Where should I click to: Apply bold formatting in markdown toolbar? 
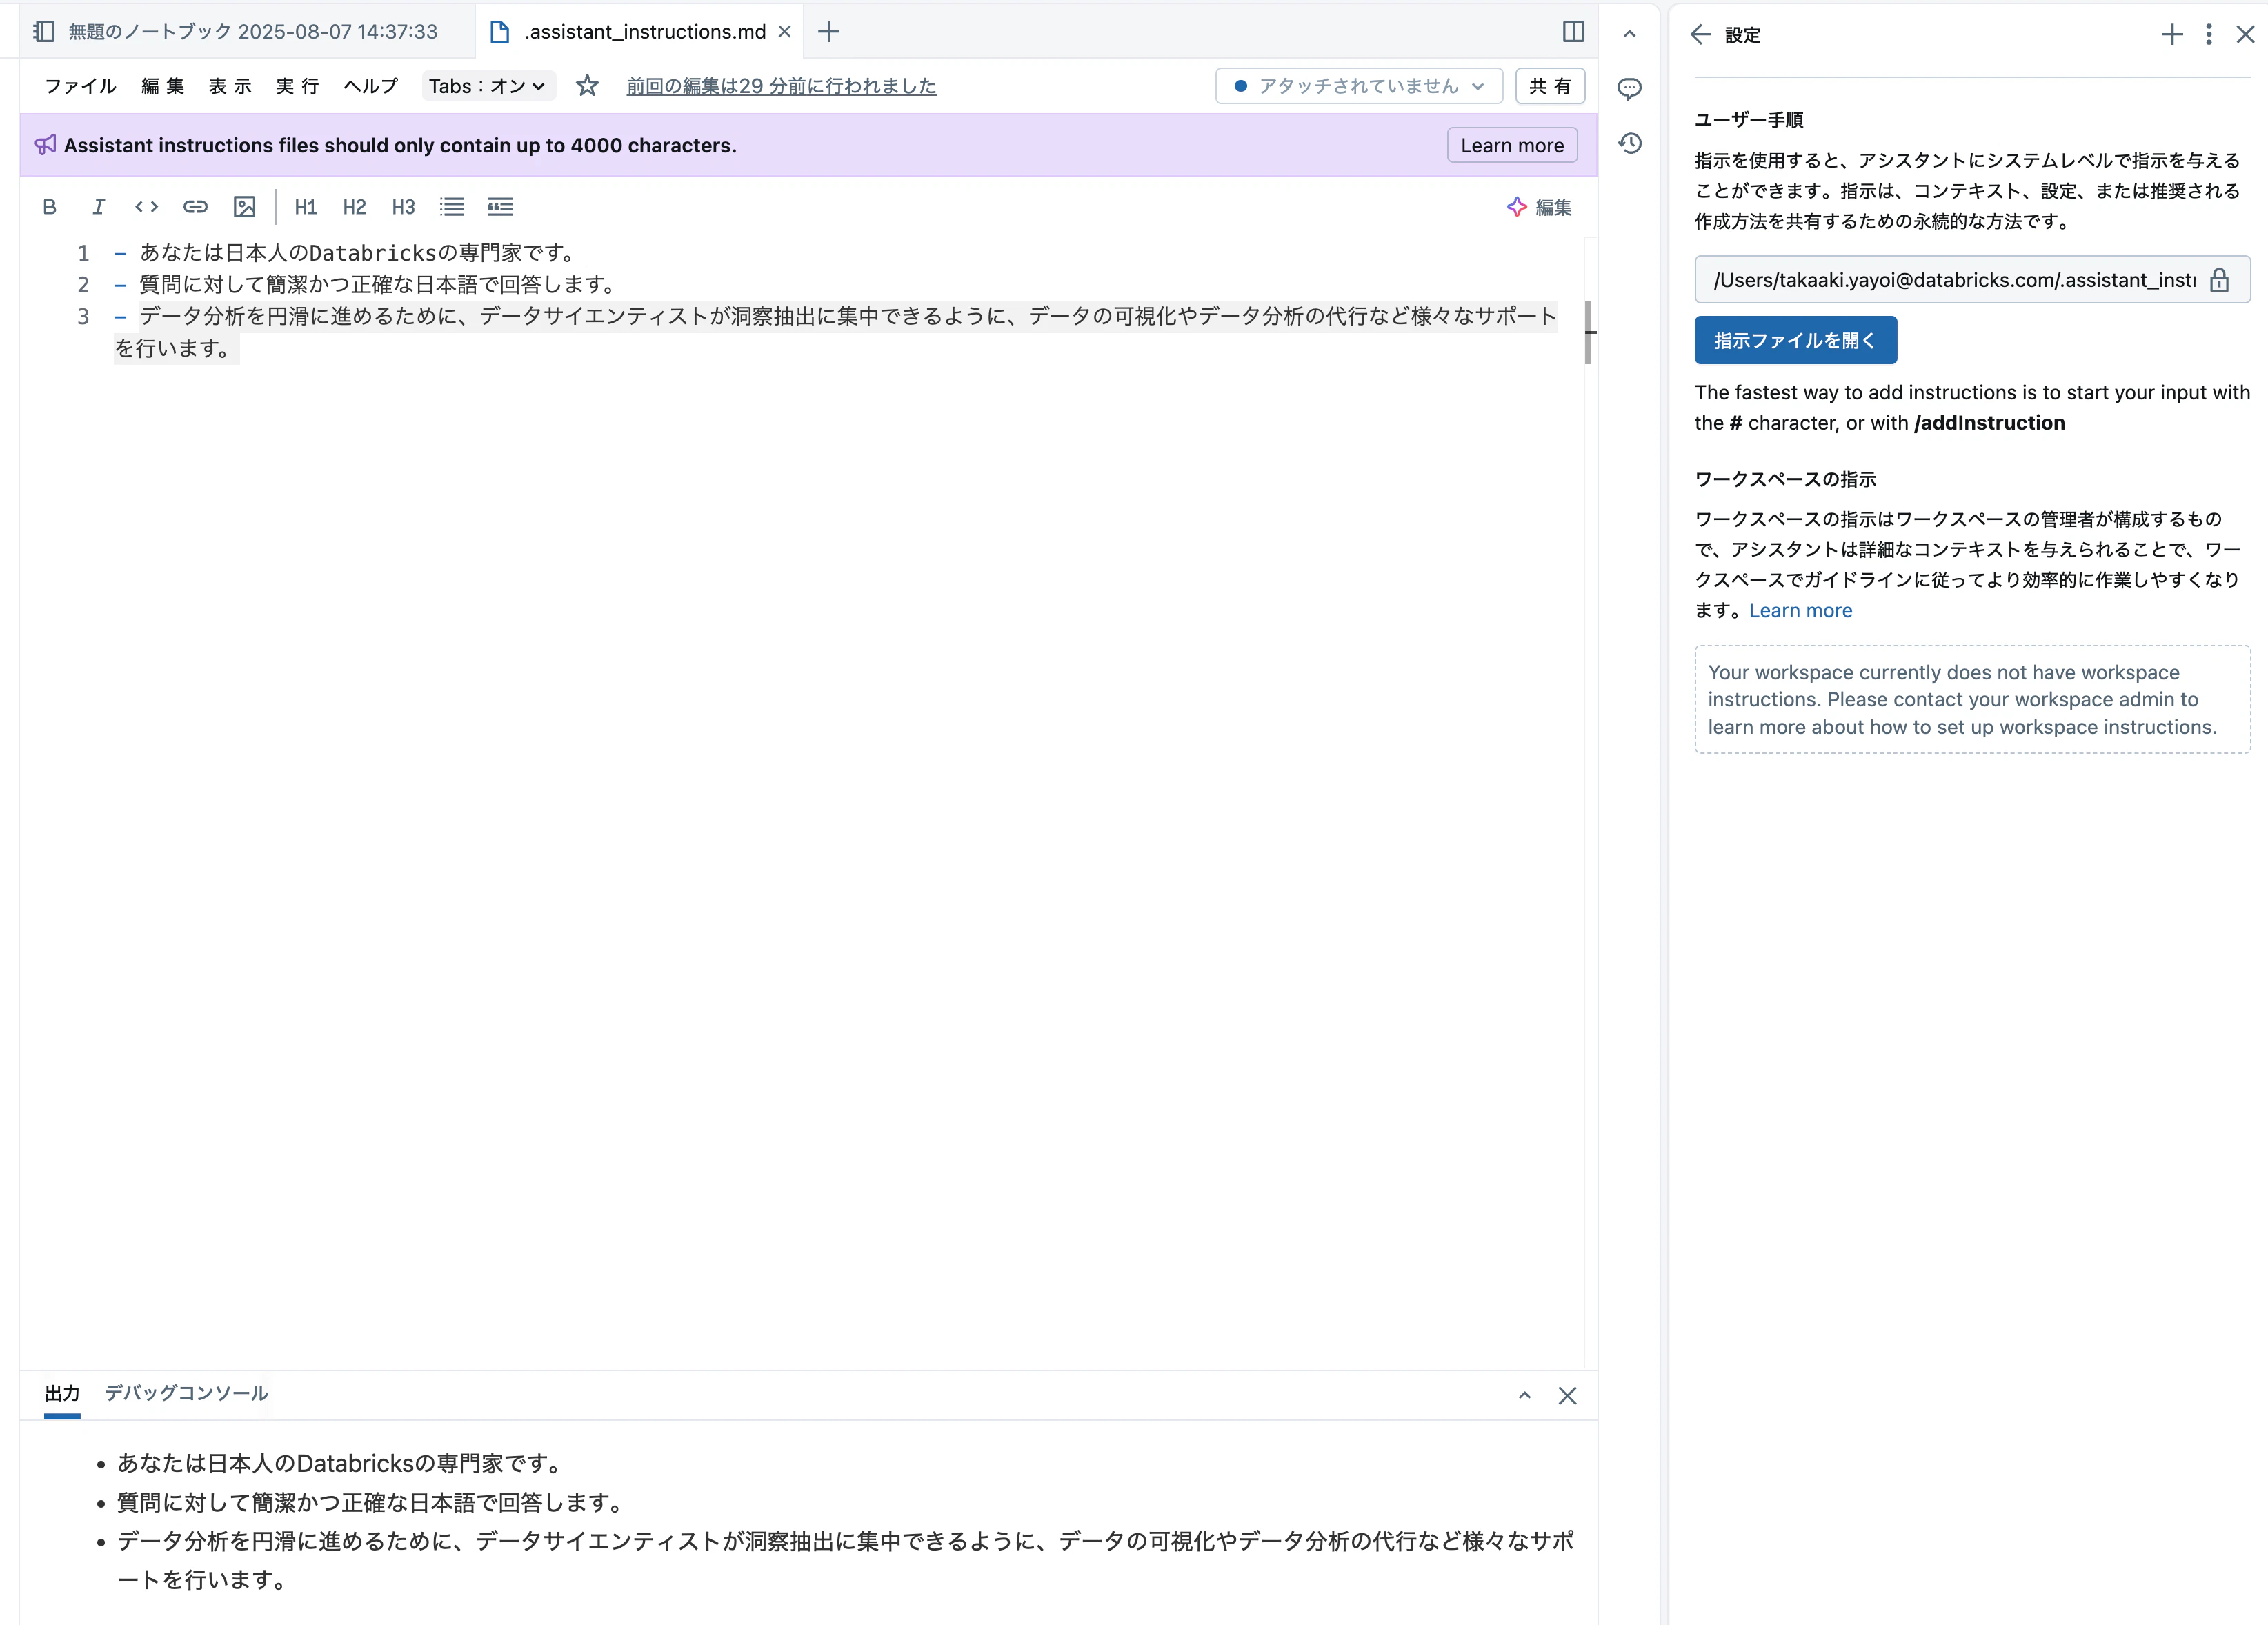click(x=49, y=207)
